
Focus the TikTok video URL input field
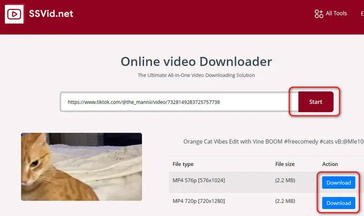(x=179, y=102)
